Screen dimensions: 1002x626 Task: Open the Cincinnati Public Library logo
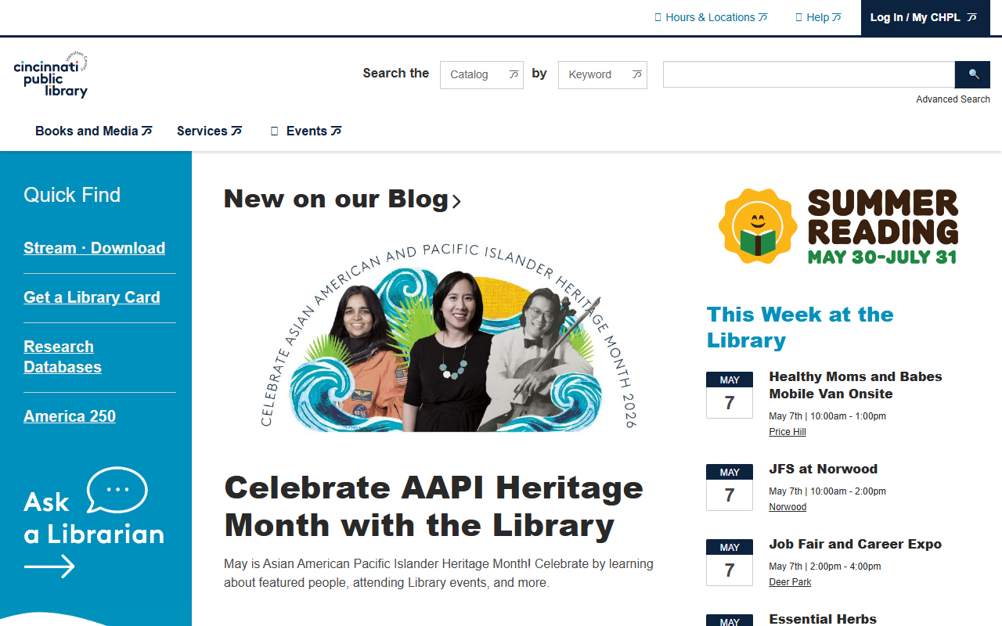[x=51, y=75]
